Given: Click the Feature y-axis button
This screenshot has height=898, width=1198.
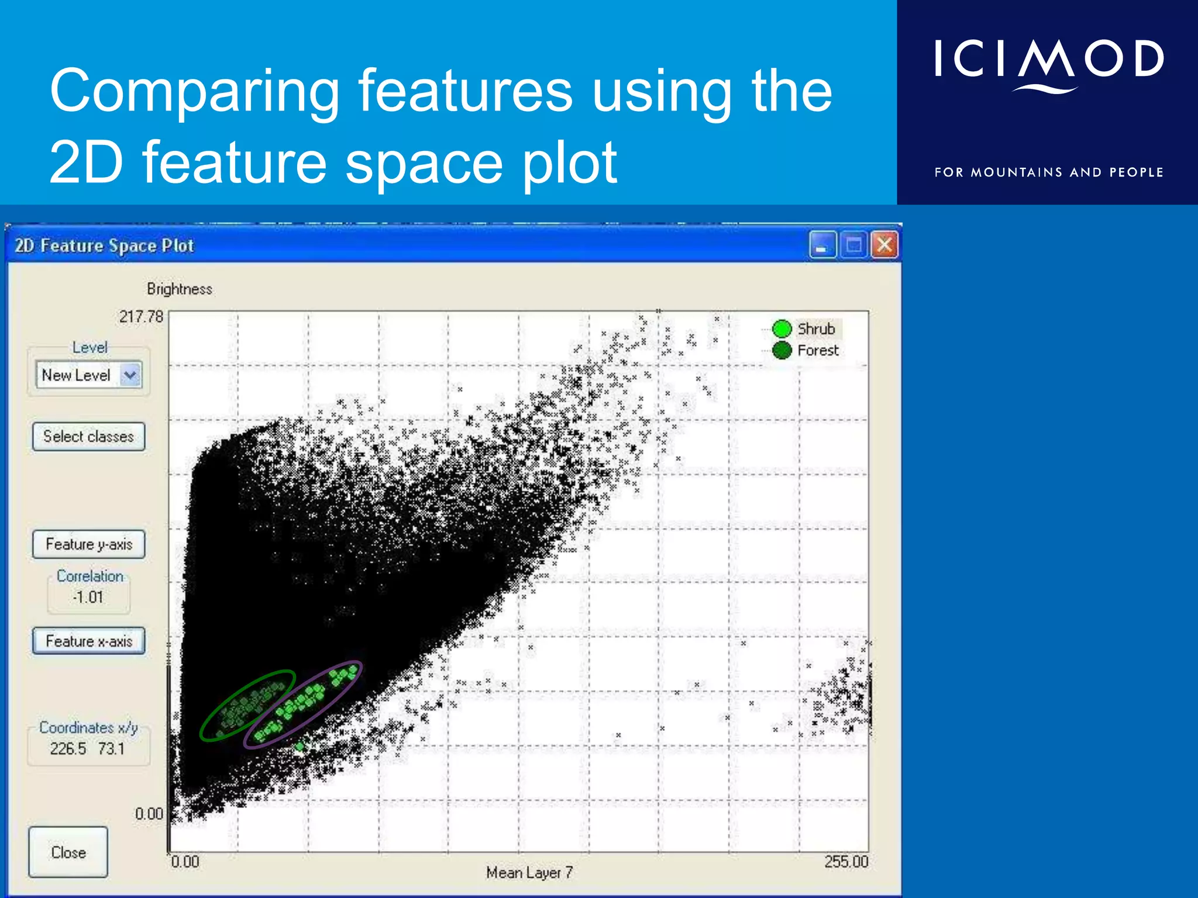Looking at the screenshot, I should coord(89,544).
